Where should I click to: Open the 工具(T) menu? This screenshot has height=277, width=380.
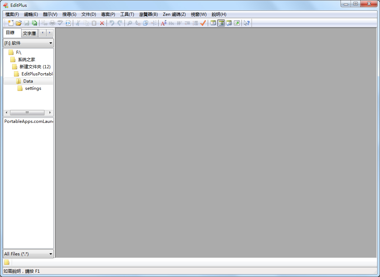(x=126, y=14)
